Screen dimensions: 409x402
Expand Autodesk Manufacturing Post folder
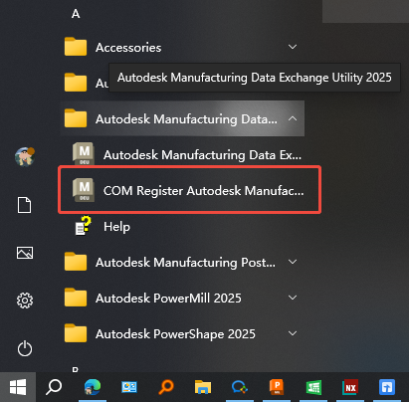(x=293, y=262)
